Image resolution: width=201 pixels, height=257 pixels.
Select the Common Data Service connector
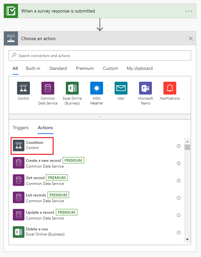48,88
